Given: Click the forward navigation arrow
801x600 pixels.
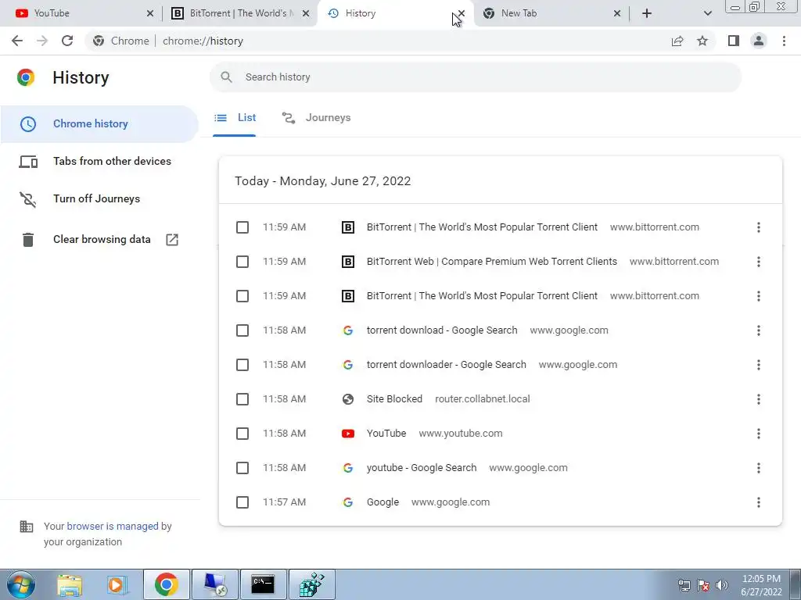Looking at the screenshot, I should click(42, 41).
